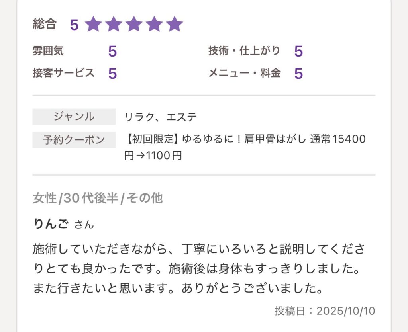
Task: Select the 接客サービス rating label
Action: 64,73
